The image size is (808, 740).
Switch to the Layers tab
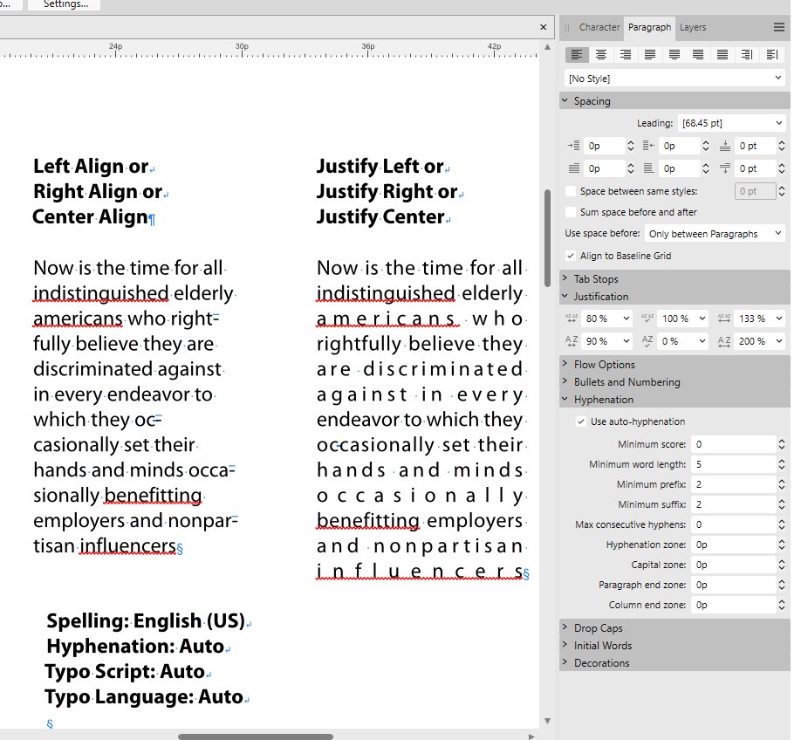(x=693, y=28)
